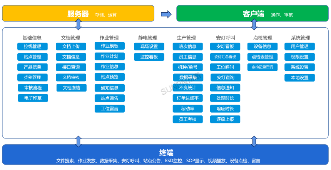Image resolution: width=331 pixels, height=170 pixels.
Task: Click 本地设置 button
Action: [299, 78]
